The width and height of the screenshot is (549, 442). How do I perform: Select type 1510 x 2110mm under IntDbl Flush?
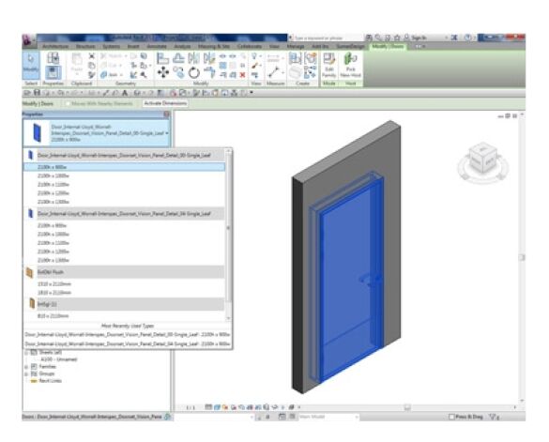(x=124, y=283)
